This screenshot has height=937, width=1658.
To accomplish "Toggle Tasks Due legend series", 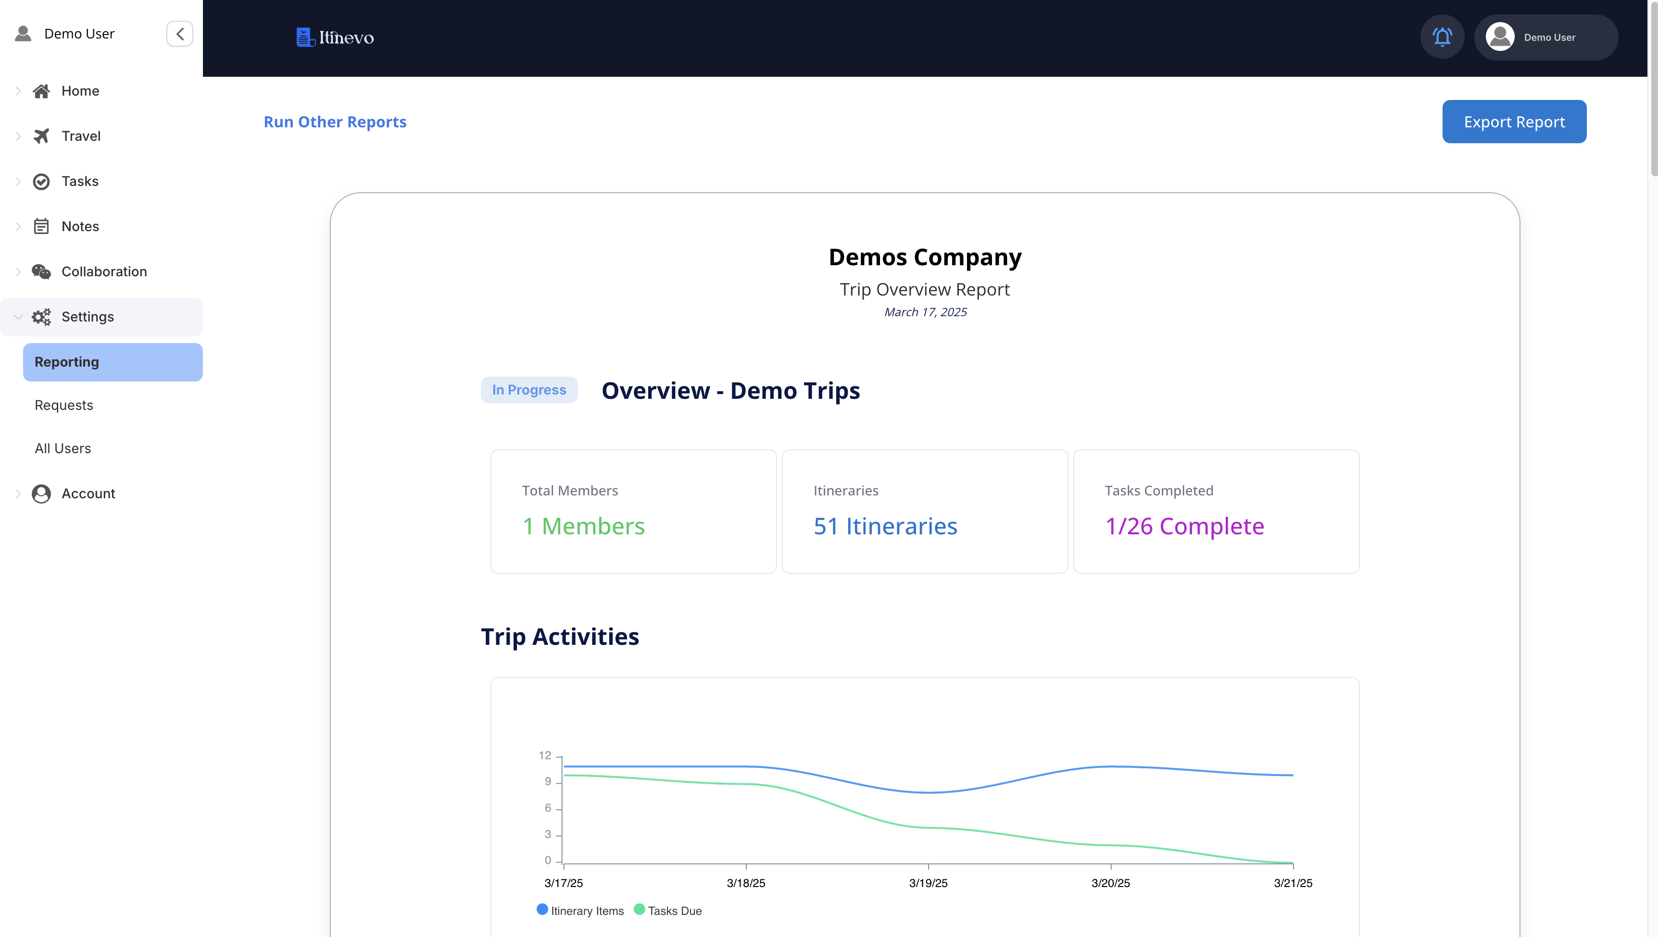I will tap(668, 911).
